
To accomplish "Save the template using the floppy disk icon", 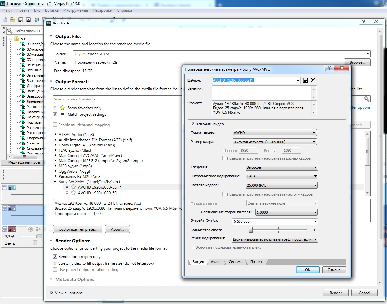I will (306, 80).
